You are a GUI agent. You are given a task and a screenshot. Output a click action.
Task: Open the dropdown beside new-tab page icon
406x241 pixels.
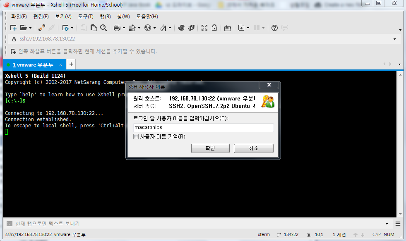248,28
